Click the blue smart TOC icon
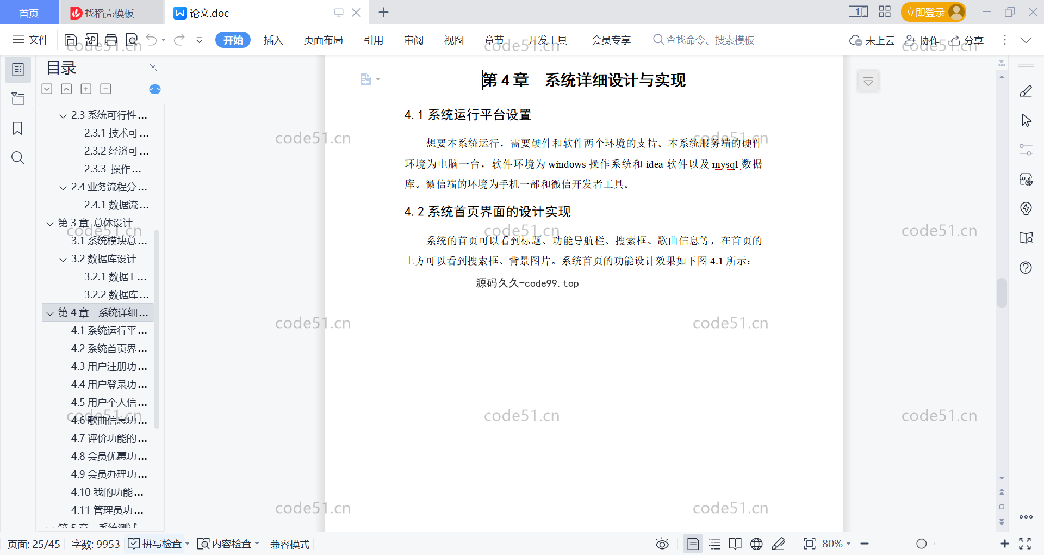 pyautogui.click(x=155, y=89)
